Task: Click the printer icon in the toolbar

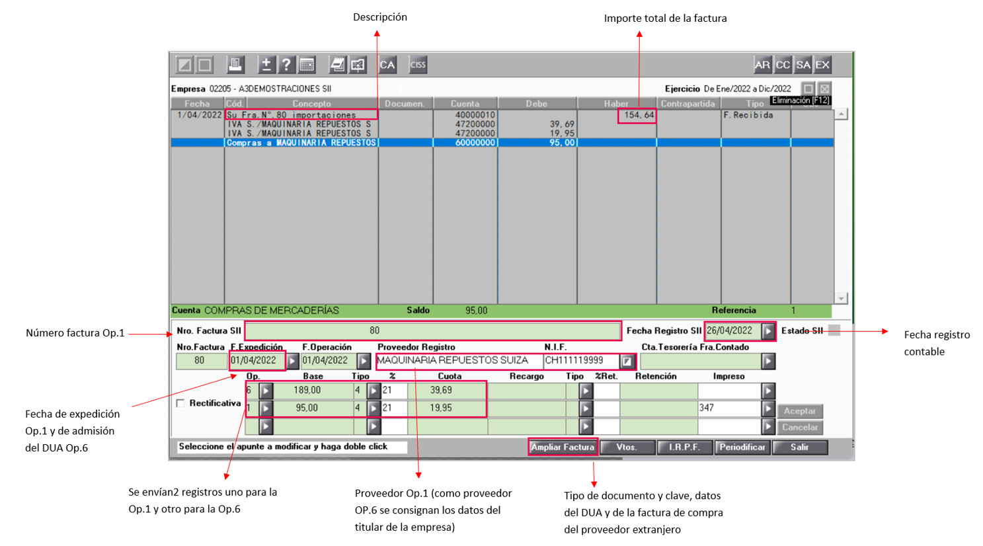Action: pos(235,64)
